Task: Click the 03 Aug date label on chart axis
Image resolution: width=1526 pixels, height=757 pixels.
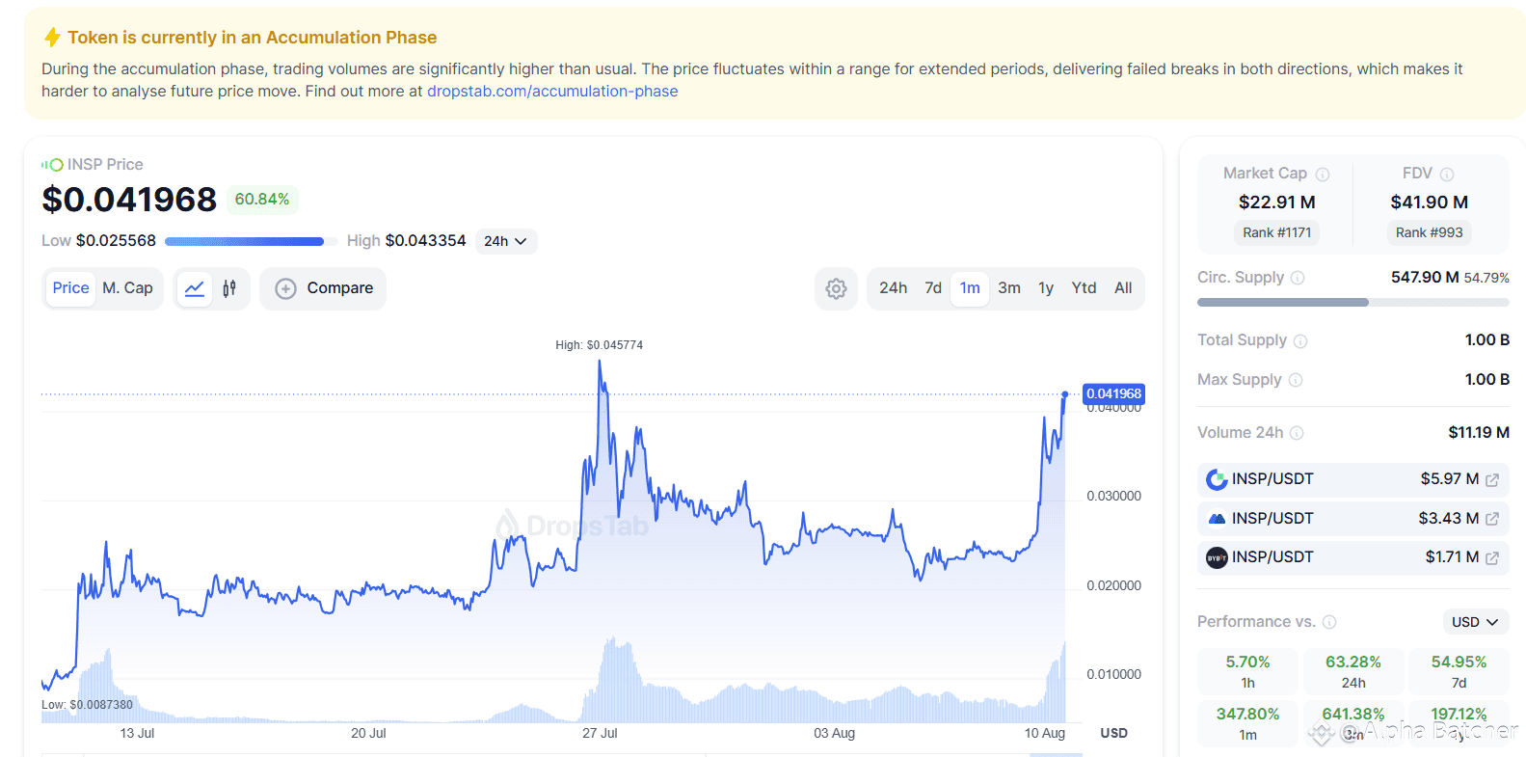Action: [834, 733]
